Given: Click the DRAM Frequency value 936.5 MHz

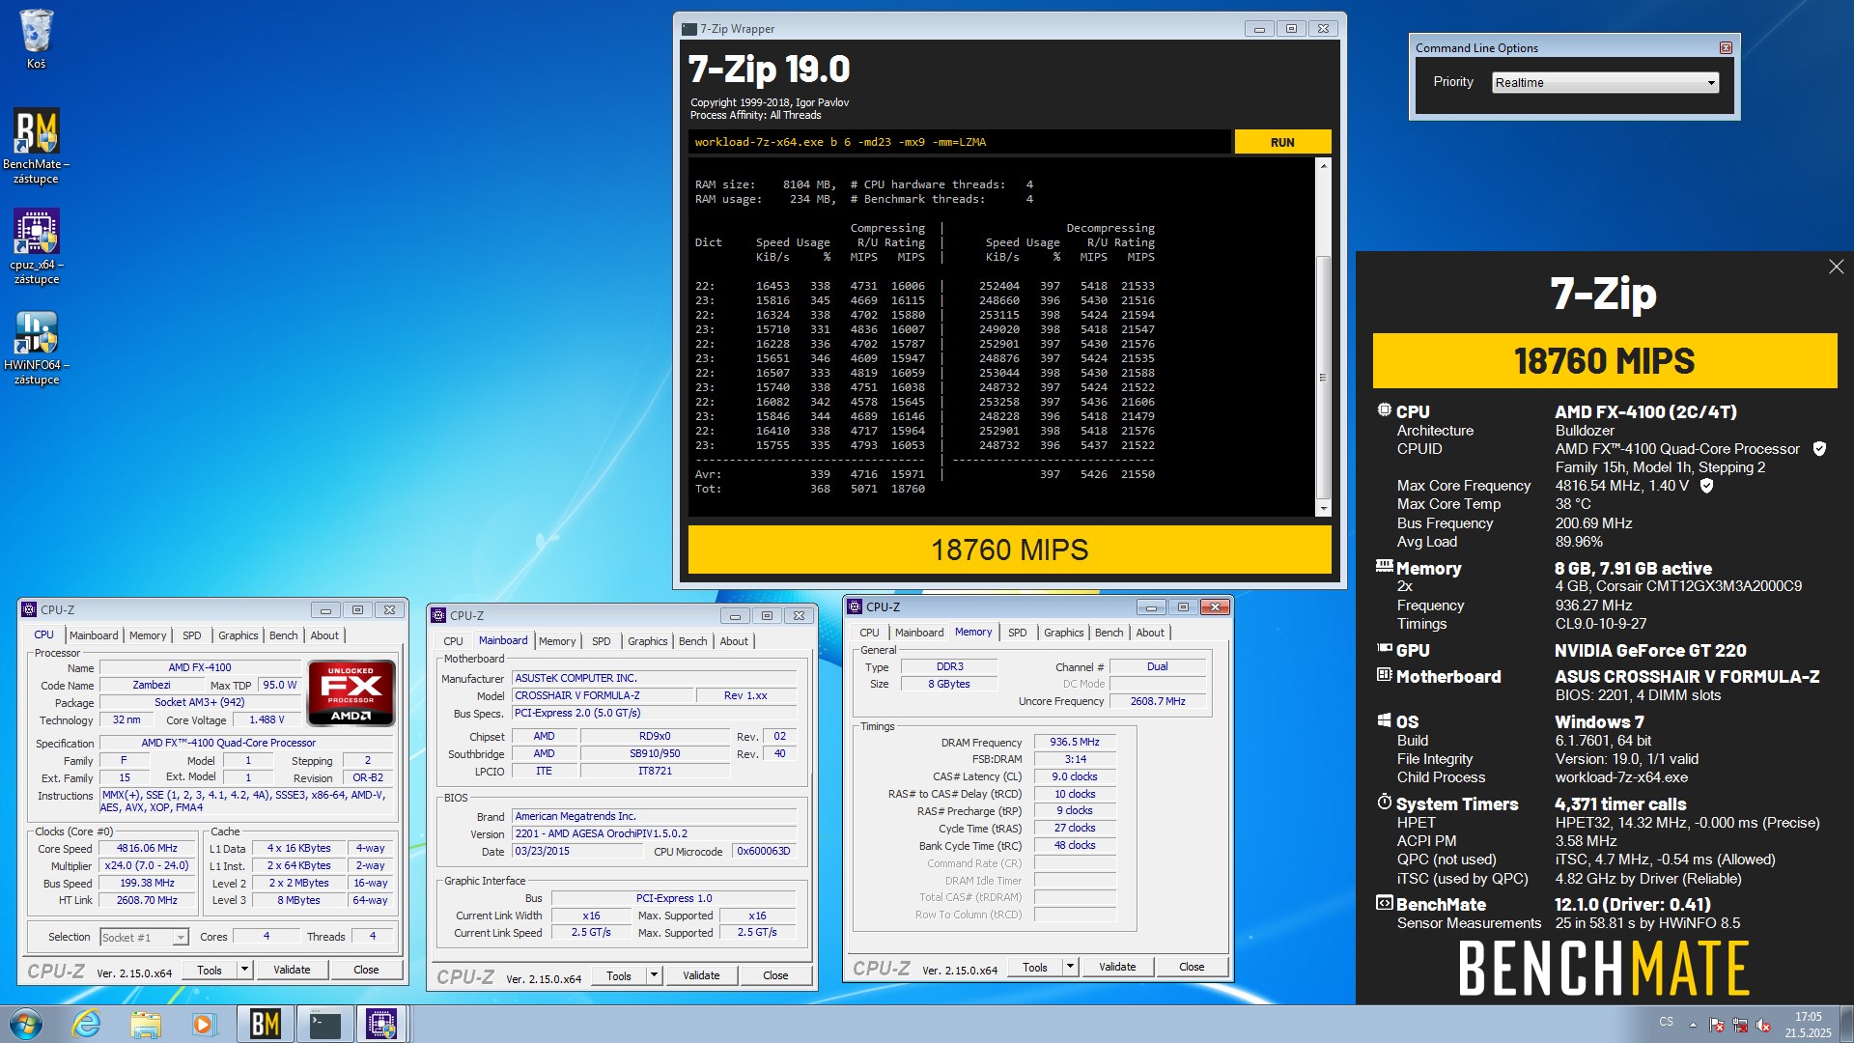Looking at the screenshot, I should point(1075,742).
